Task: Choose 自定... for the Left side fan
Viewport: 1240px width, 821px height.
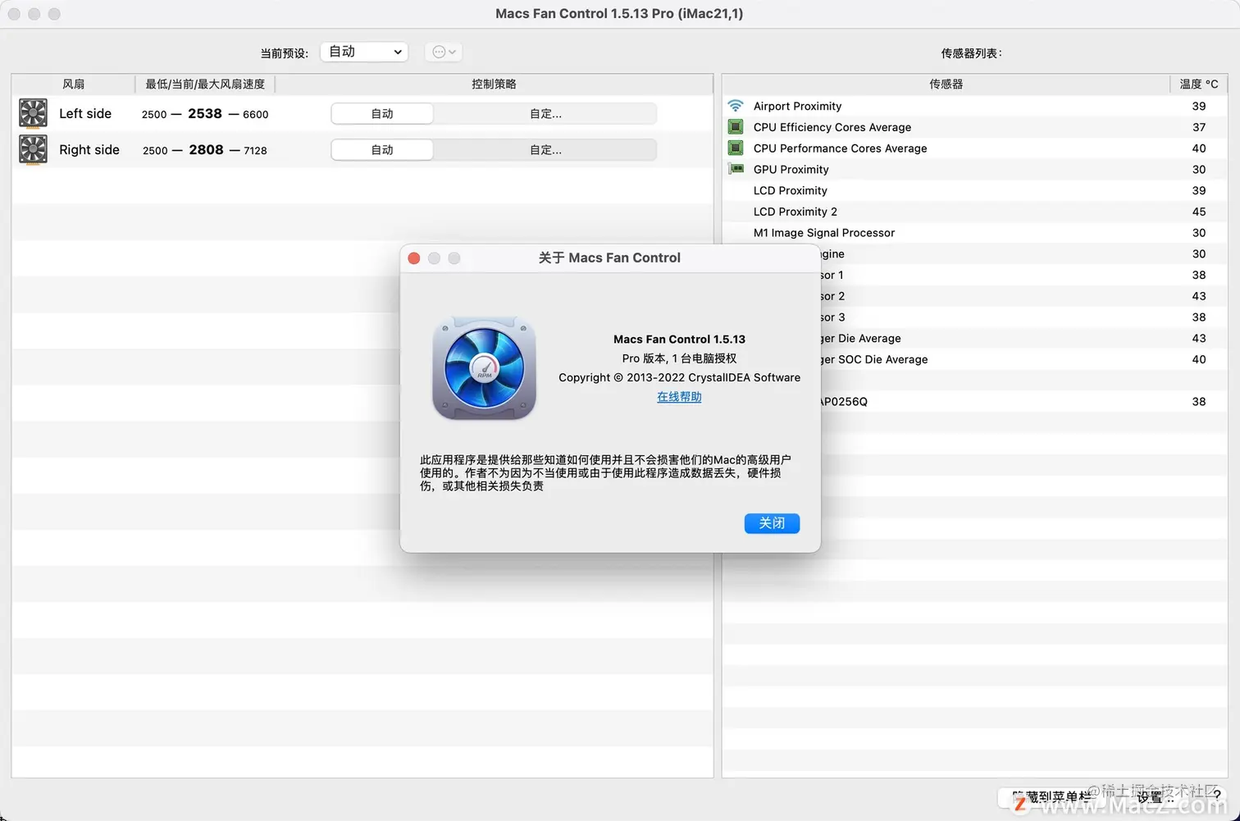Action: pyautogui.click(x=545, y=114)
